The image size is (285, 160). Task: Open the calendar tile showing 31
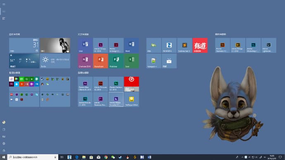coord(24,45)
